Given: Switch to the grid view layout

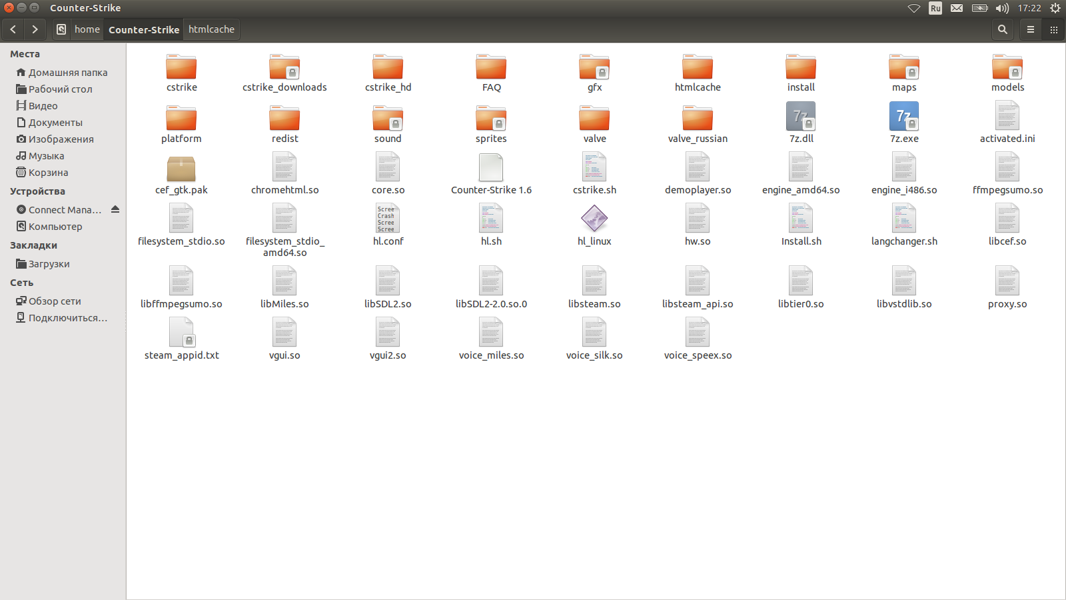Looking at the screenshot, I should pyautogui.click(x=1054, y=29).
